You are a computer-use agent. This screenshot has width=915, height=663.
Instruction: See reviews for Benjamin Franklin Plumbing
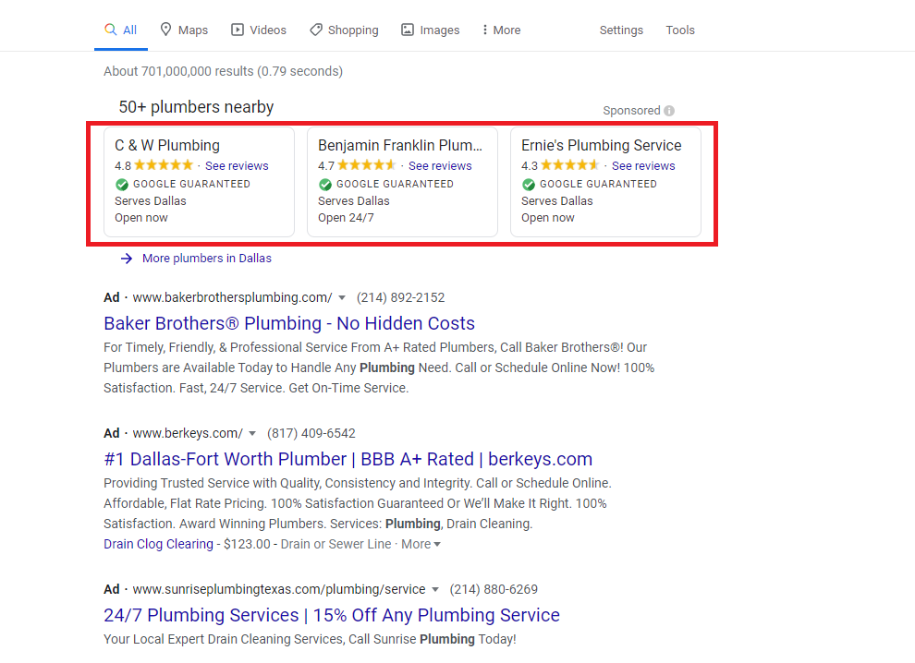[440, 165]
